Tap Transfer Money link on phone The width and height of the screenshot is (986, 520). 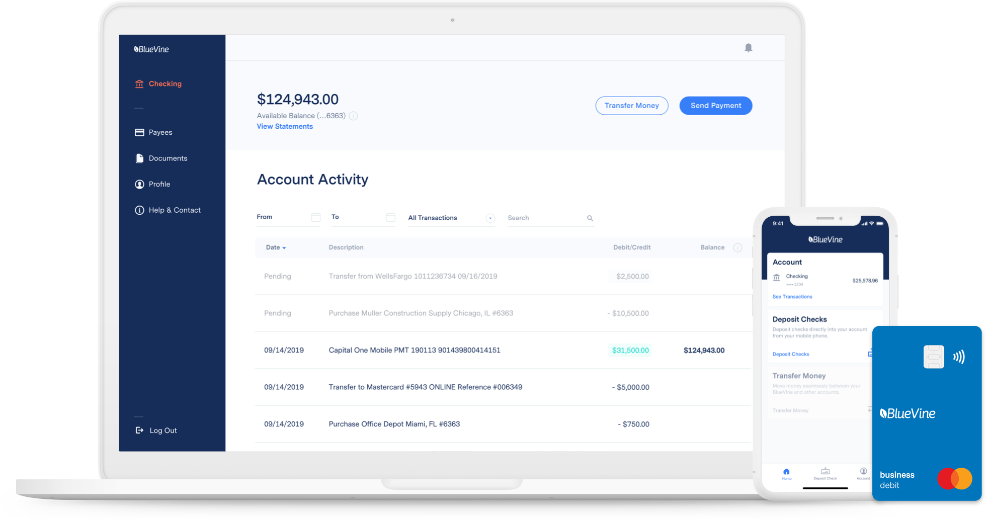790,410
